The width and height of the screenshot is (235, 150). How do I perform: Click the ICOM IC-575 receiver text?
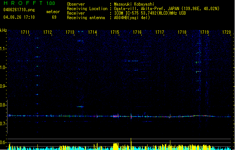pos(150,13)
